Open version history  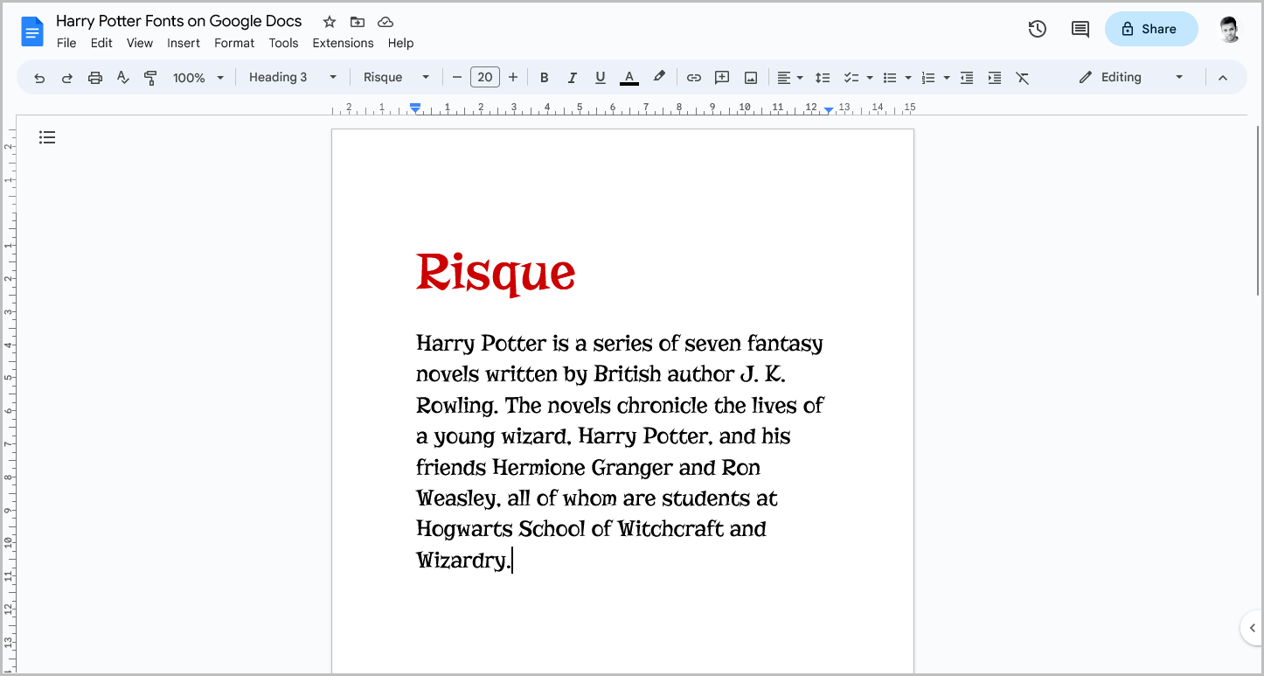pos(1037,29)
